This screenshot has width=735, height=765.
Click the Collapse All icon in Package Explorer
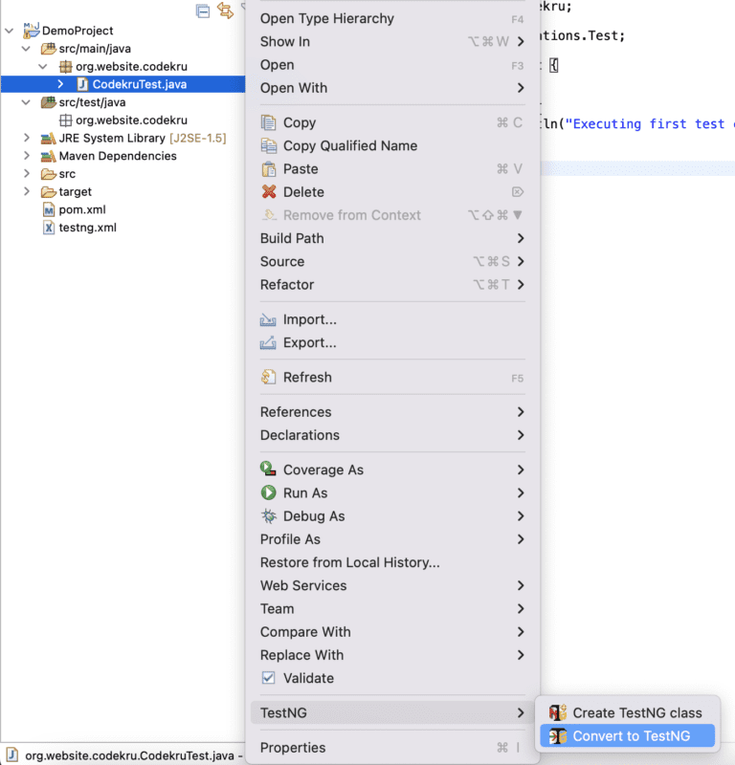[x=203, y=11]
